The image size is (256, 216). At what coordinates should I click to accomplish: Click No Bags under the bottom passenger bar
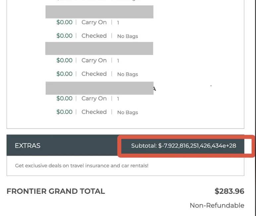pos(127,112)
